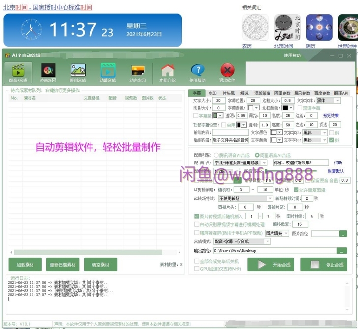Screen dimensions: 358x329
Task: Enable GPU加速 checkbox
Action: pos(197,269)
